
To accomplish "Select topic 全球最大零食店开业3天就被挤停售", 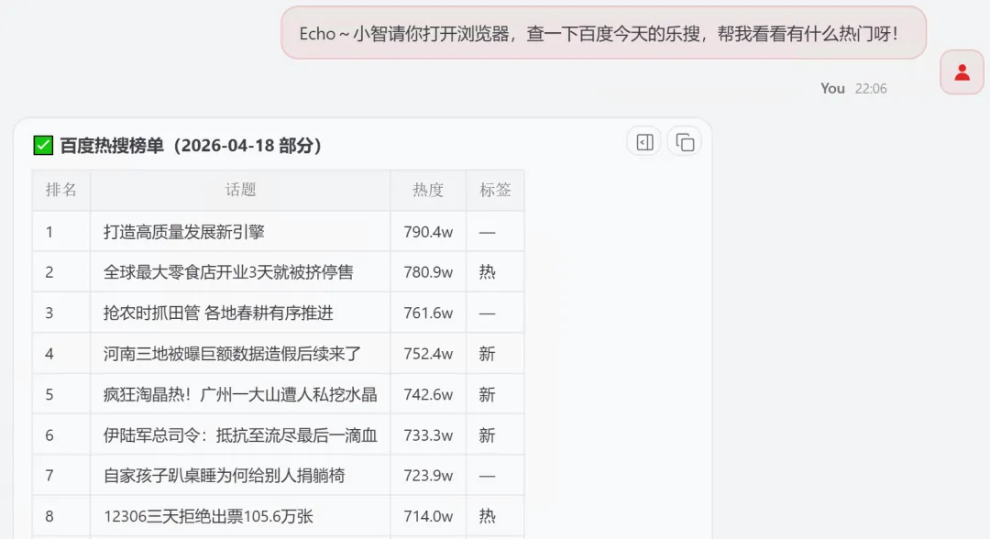I will click(228, 272).
